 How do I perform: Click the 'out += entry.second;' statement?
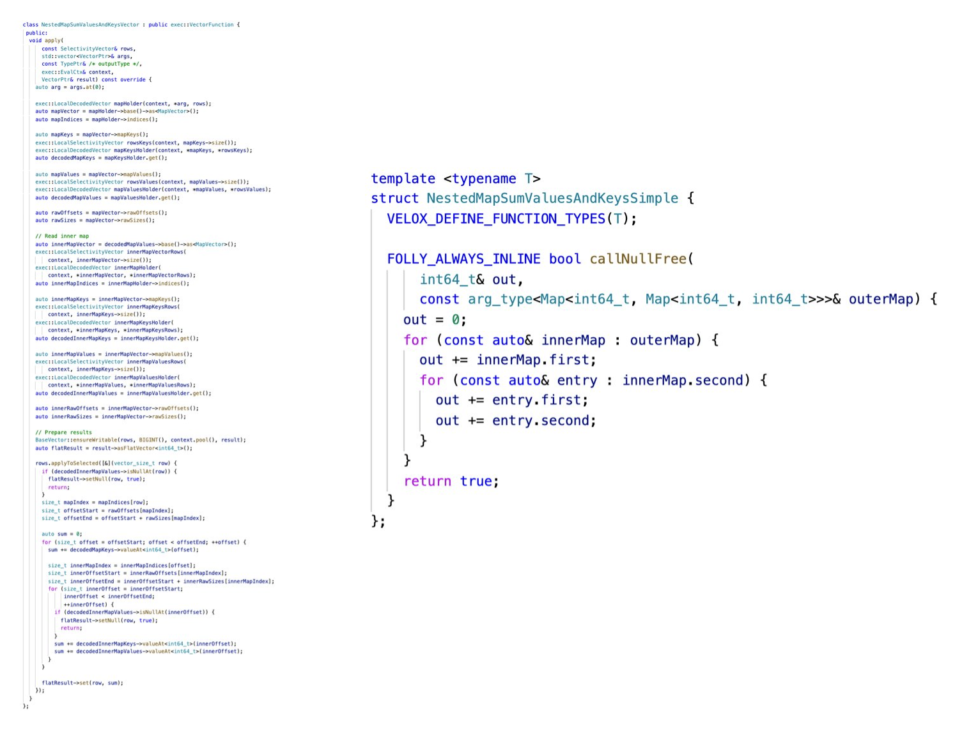coord(515,421)
